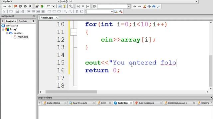The height and width of the screenshot is (119, 213).
Task: Open the Search results tab
Action: click(80, 103)
